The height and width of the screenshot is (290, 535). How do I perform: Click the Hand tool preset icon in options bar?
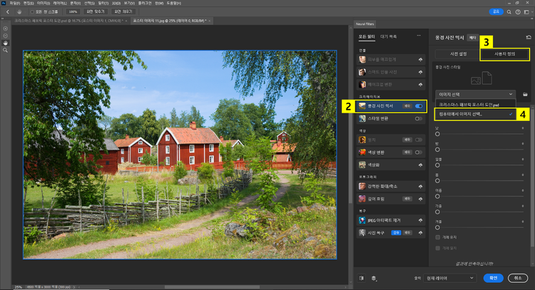pyautogui.click(x=19, y=12)
